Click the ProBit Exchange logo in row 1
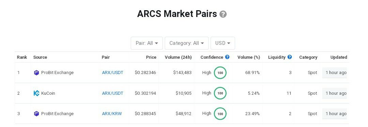Image resolution: width=368 pixels, height=127 pixels. [36, 73]
